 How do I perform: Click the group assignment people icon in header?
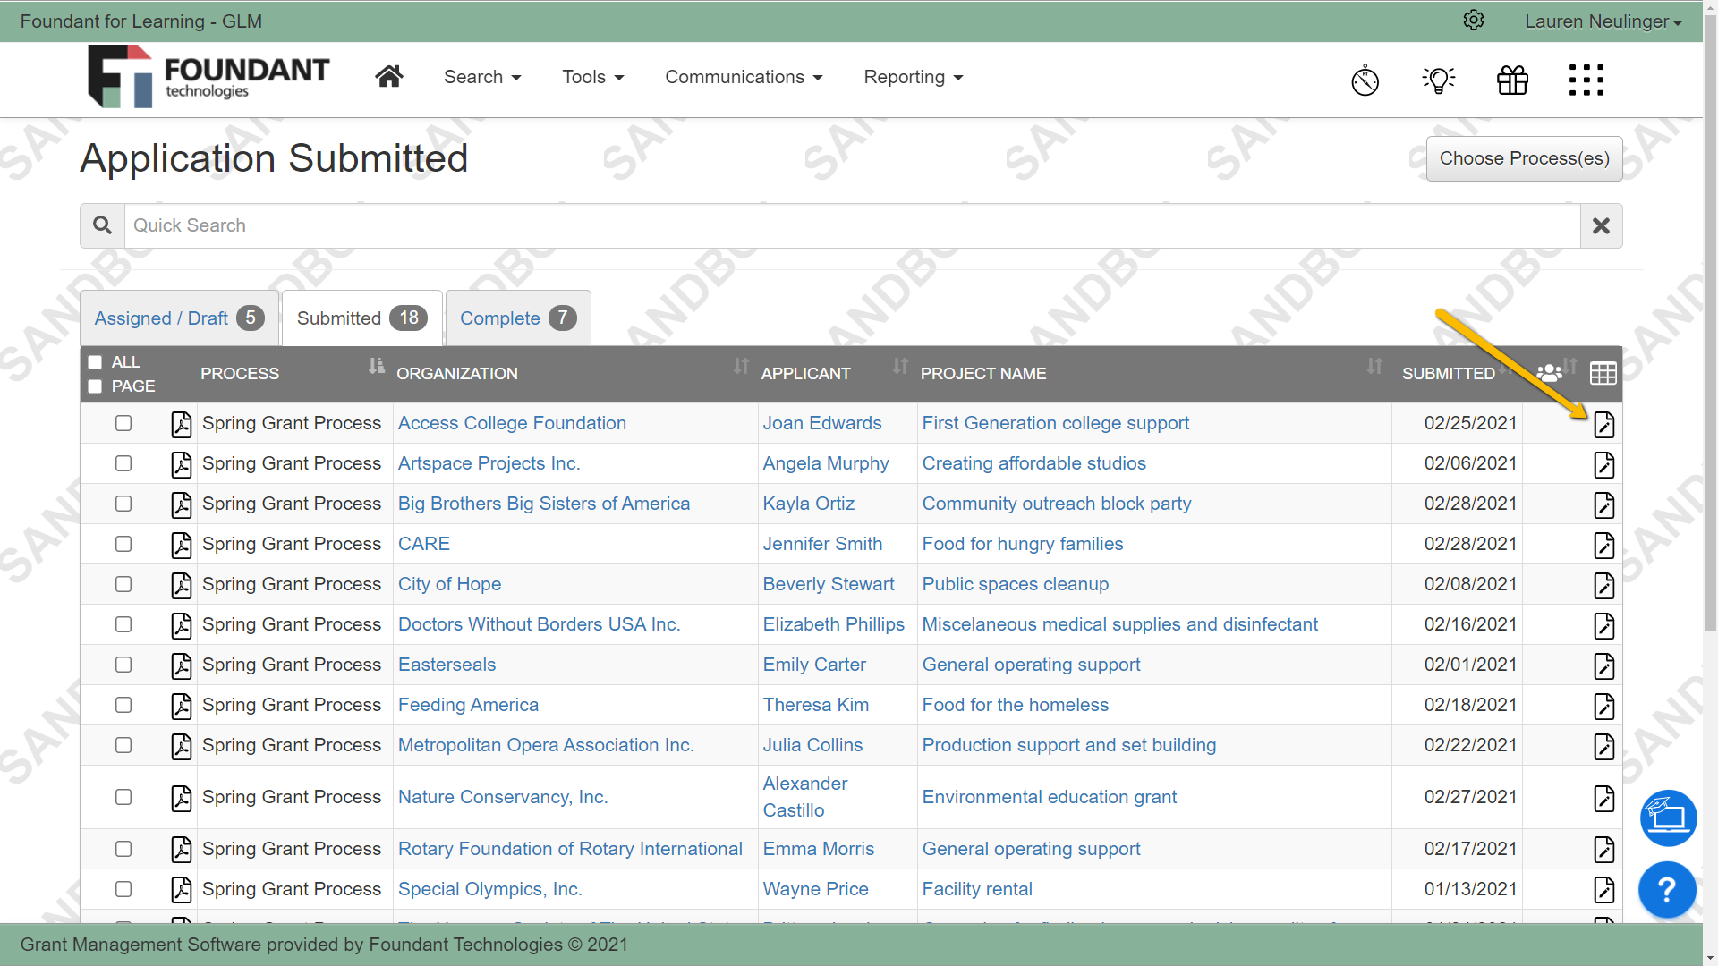[1549, 373]
